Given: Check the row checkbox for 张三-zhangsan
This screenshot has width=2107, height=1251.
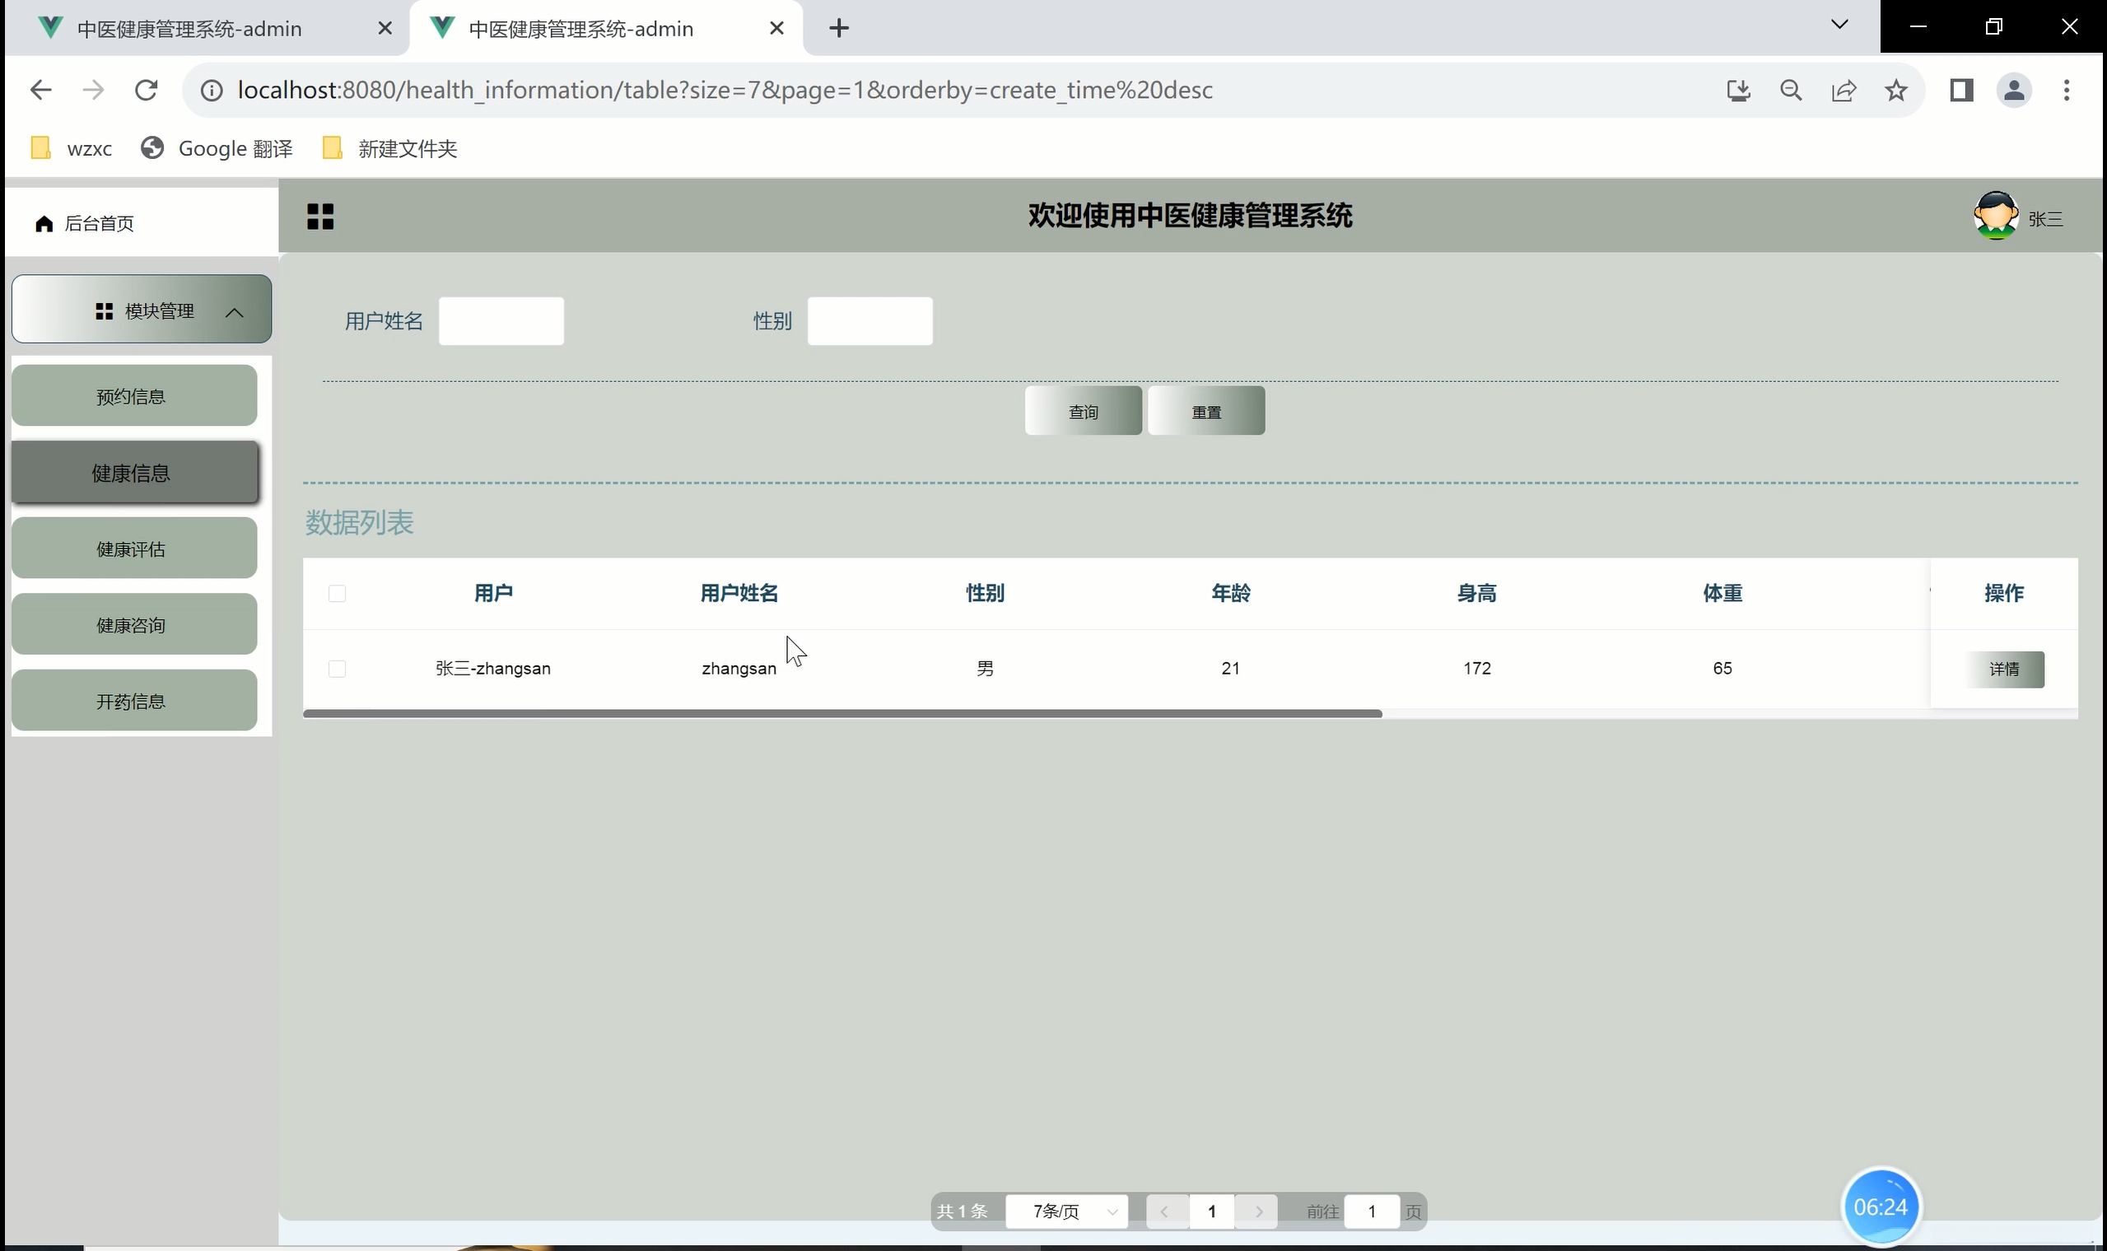Looking at the screenshot, I should coord(337,669).
